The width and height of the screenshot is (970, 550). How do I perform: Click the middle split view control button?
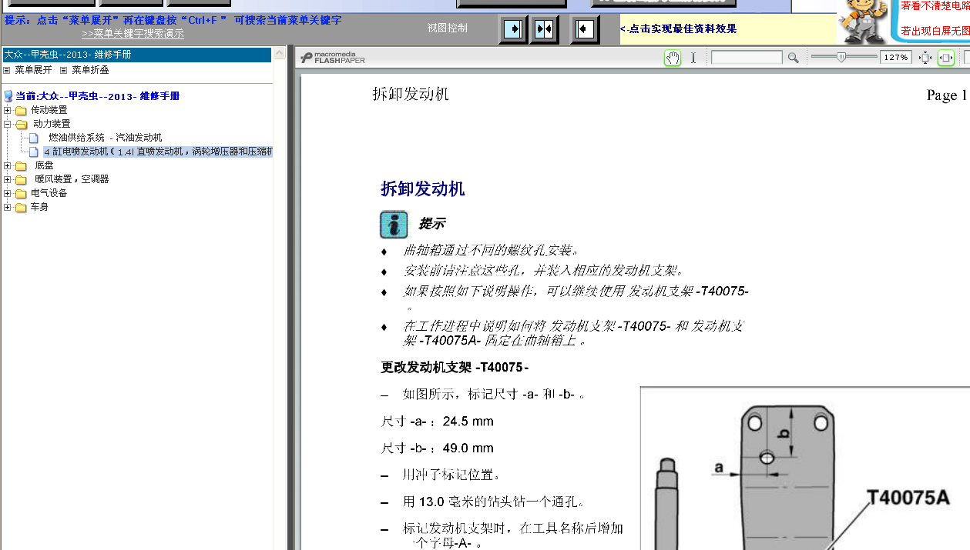[544, 29]
